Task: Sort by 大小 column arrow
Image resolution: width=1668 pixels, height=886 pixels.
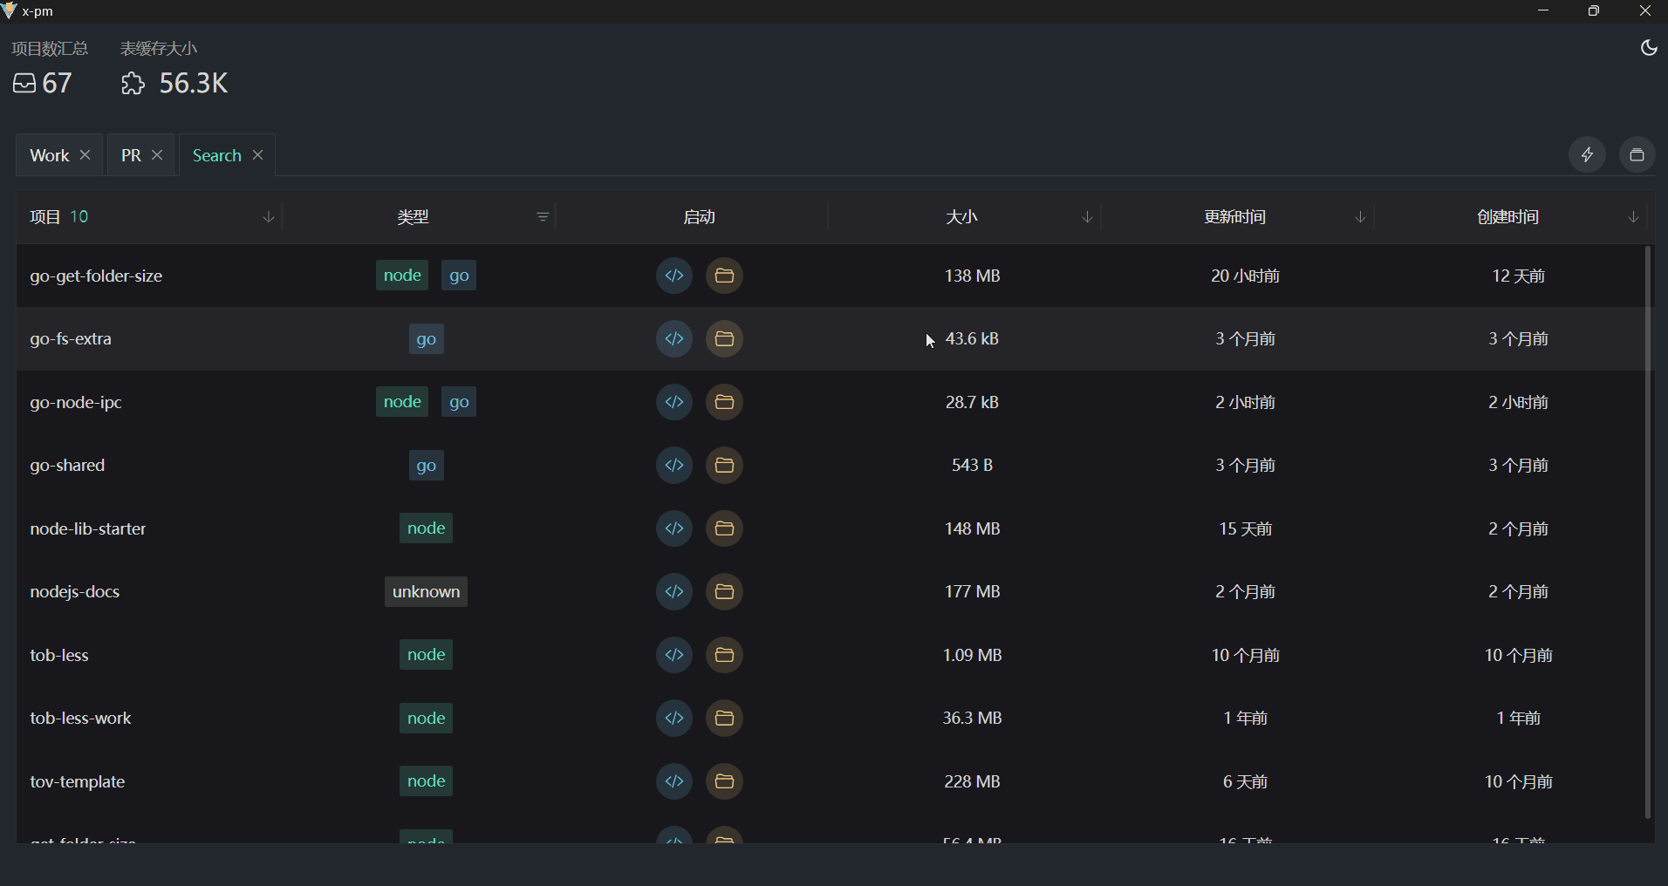Action: [1087, 217]
